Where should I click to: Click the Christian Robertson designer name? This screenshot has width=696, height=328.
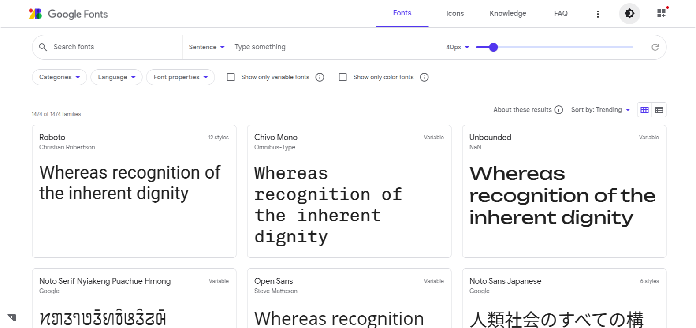[67, 147]
